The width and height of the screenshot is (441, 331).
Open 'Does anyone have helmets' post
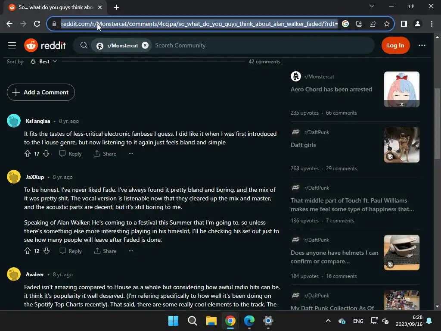tap(334, 257)
